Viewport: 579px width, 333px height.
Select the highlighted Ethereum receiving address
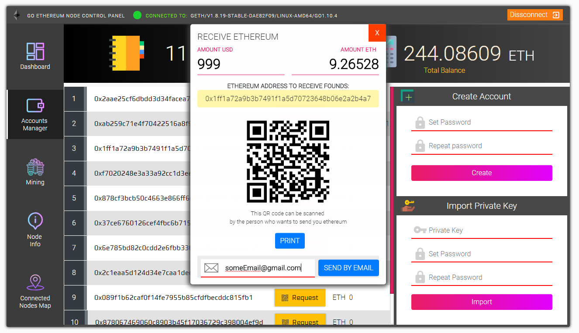click(288, 99)
